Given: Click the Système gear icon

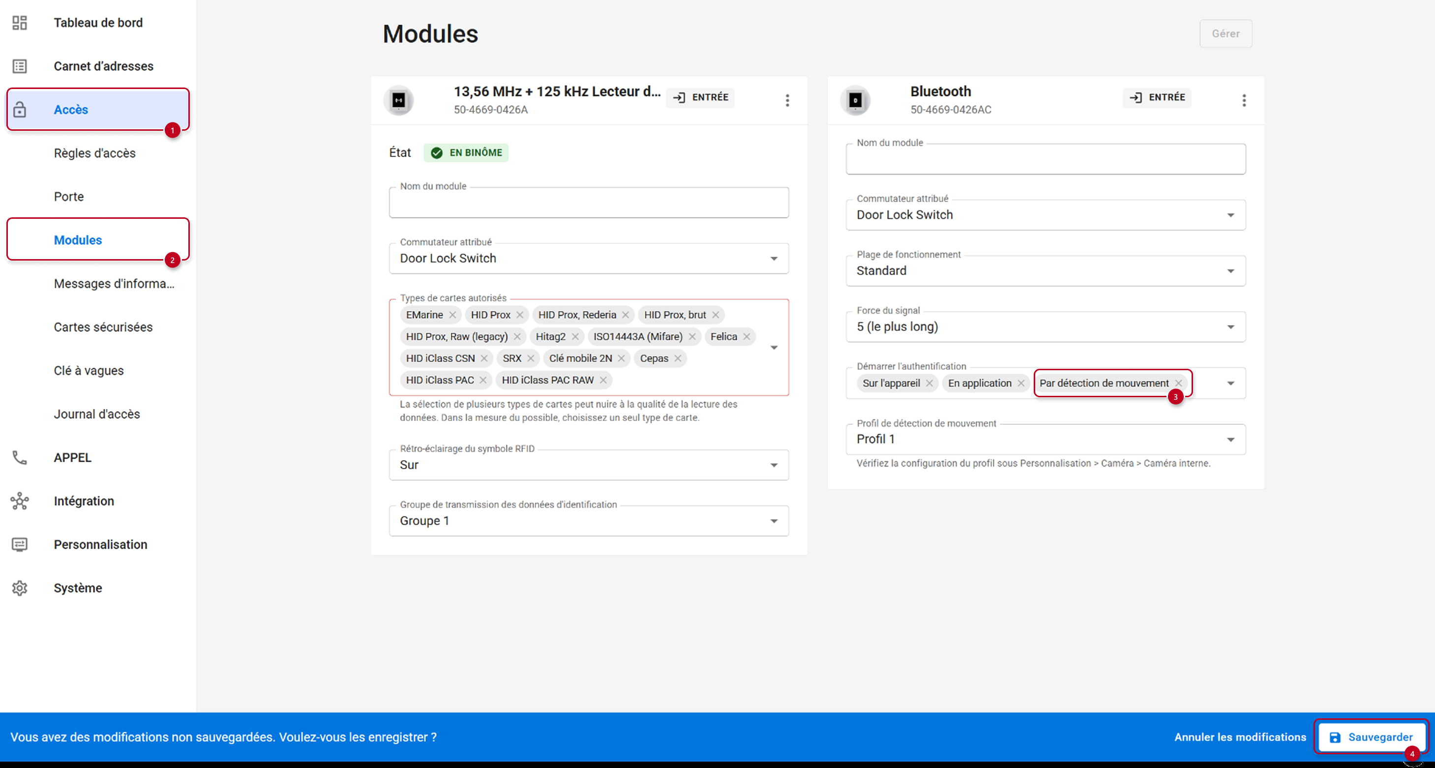Looking at the screenshot, I should (x=20, y=588).
